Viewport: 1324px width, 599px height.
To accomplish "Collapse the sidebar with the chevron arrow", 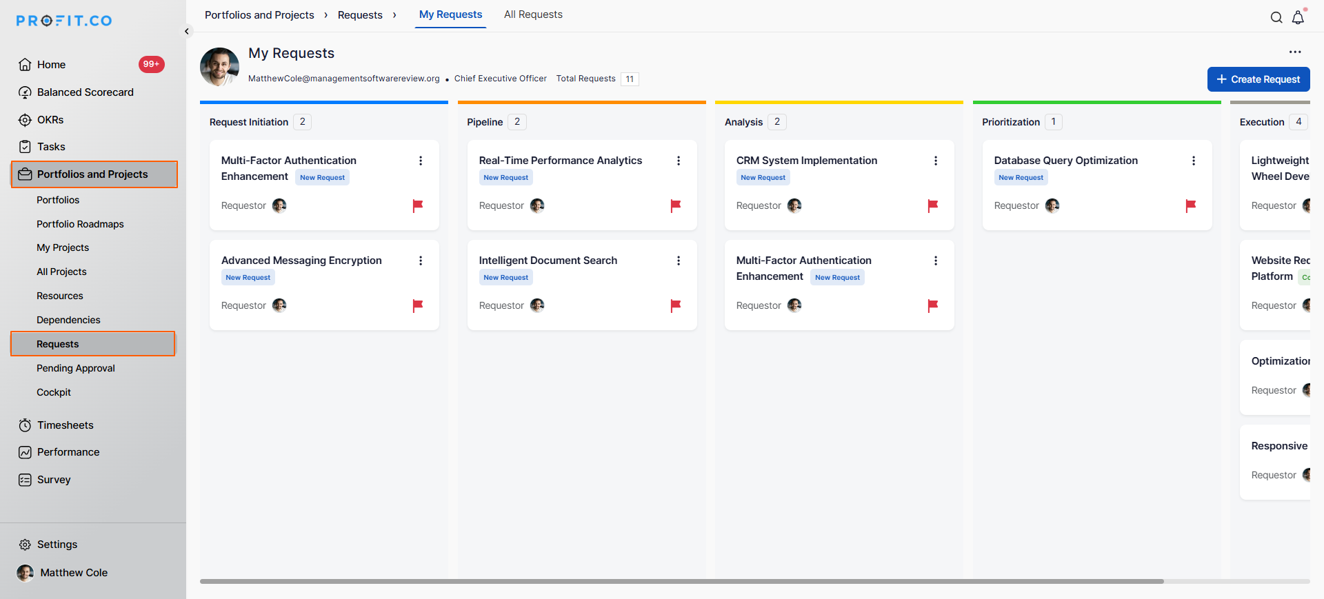I will [x=186, y=31].
